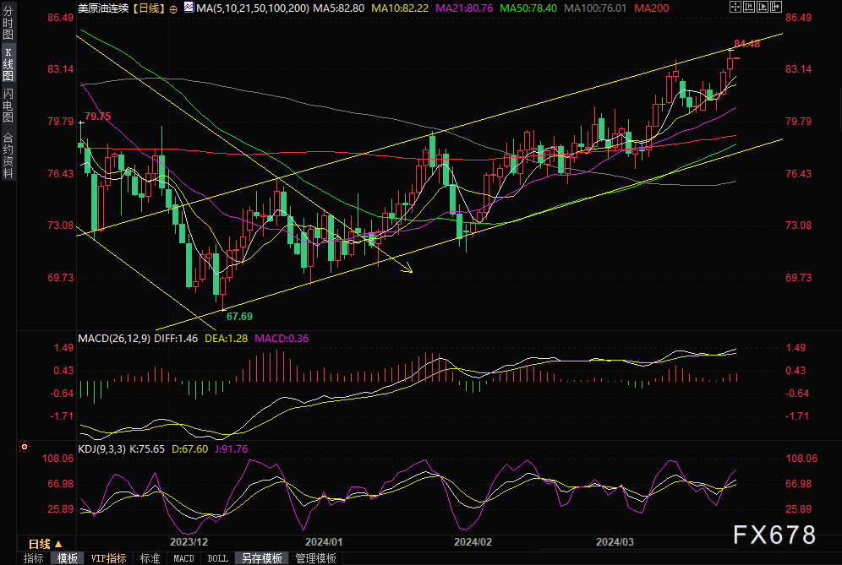Click 管理模板 to manage templates
The height and width of the screenshot is (565, 842).
click(x=315, y=558)
